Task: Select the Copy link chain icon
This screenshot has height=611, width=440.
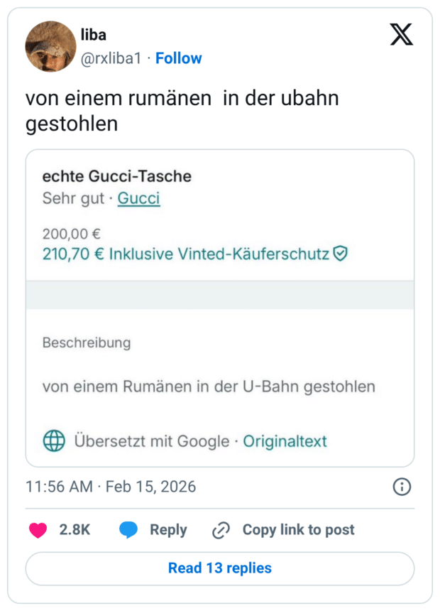Action: coord(221,529)
